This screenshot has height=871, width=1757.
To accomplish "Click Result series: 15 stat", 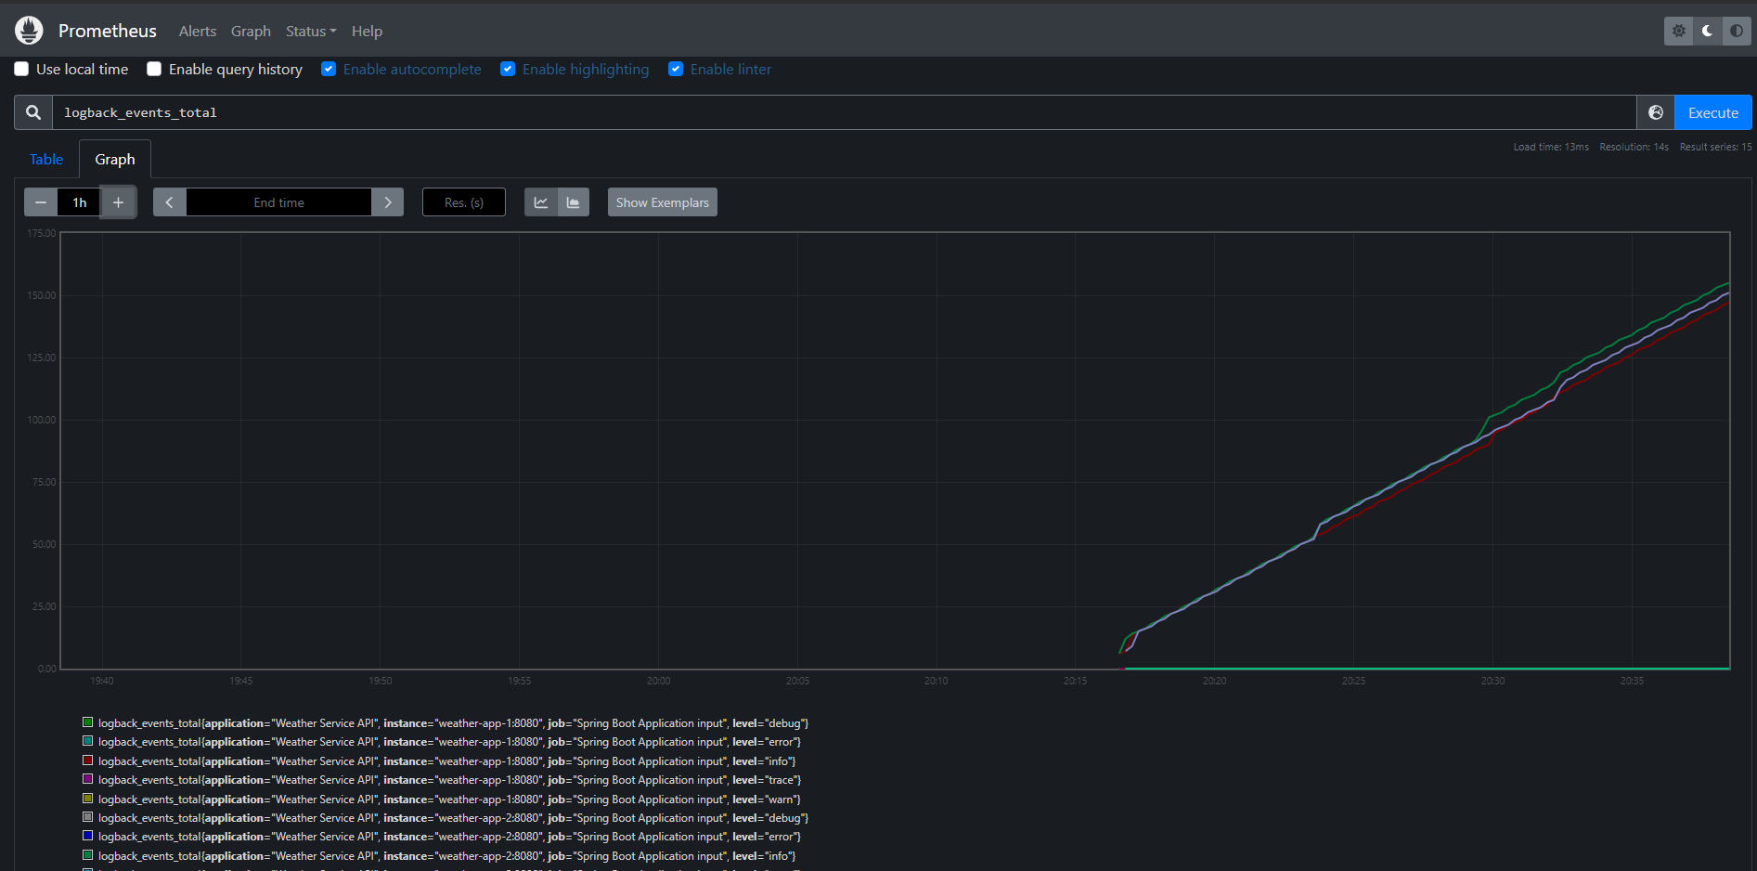I will pyautogui.click(x=1715, y=147).
